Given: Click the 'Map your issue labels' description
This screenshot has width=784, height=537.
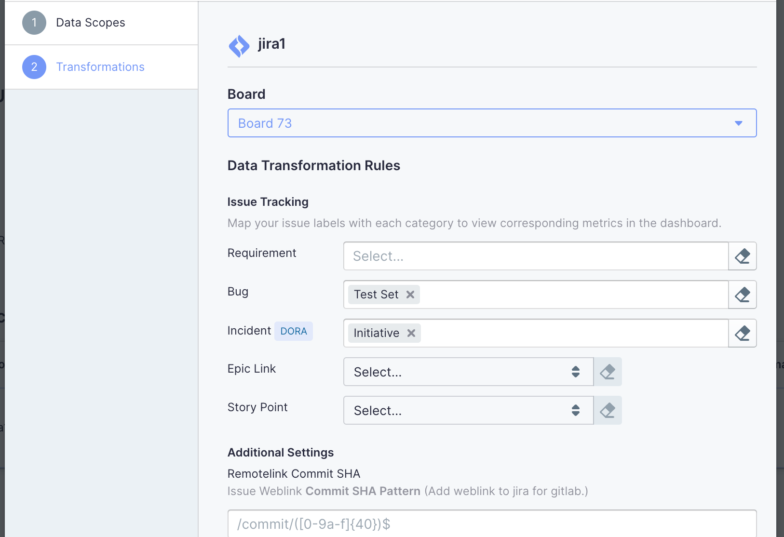Looking at the screenshot, I should click(474, 223).
